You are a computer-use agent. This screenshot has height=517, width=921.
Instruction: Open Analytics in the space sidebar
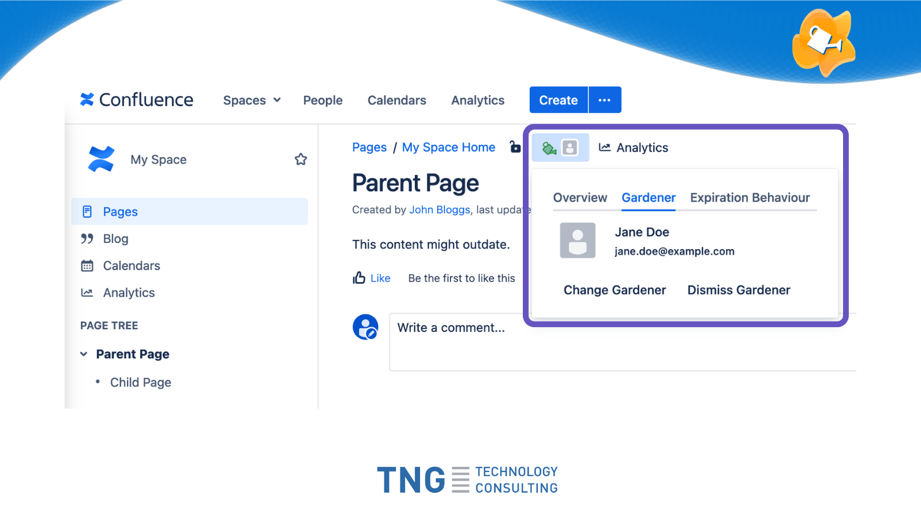click(x=129, y=293)
